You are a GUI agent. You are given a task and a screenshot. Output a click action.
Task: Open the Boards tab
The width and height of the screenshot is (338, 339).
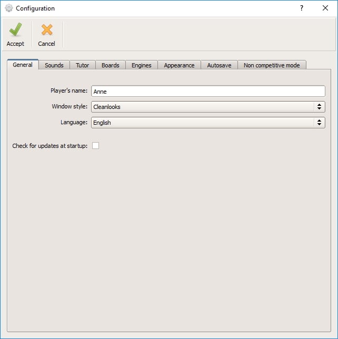[x=111, y=65]
